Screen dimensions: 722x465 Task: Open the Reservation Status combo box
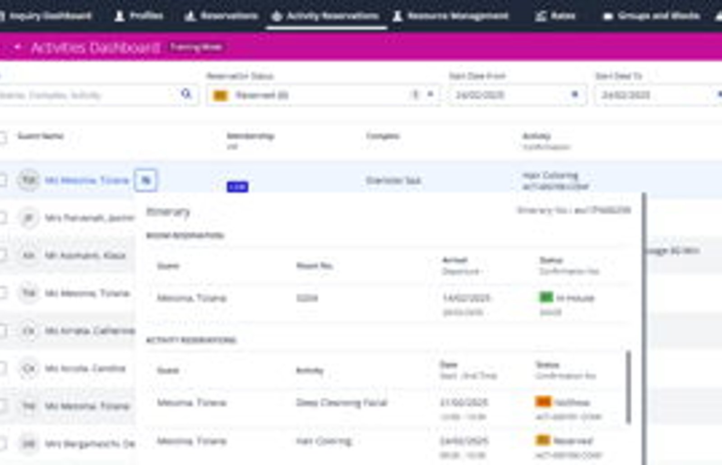(323, 95)
